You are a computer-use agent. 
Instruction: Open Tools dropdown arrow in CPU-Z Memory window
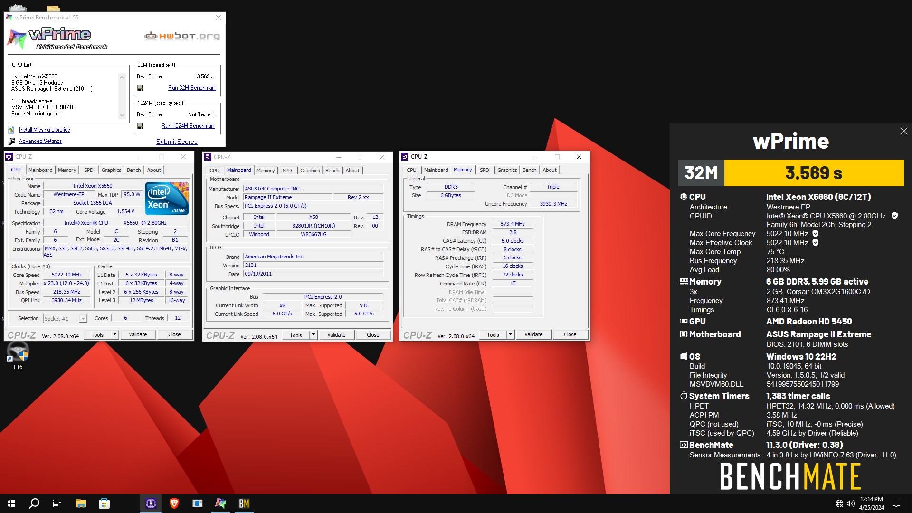point(510,334)
